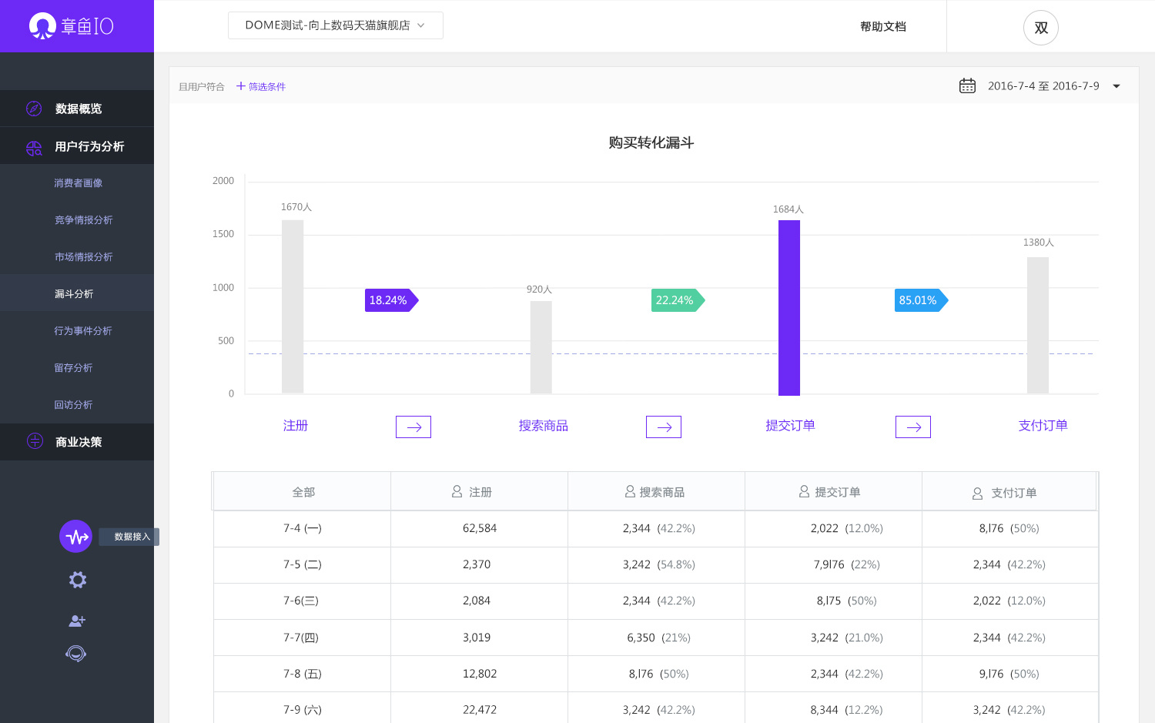
Task: Click the 全部 column header
Action: [303, 492]
